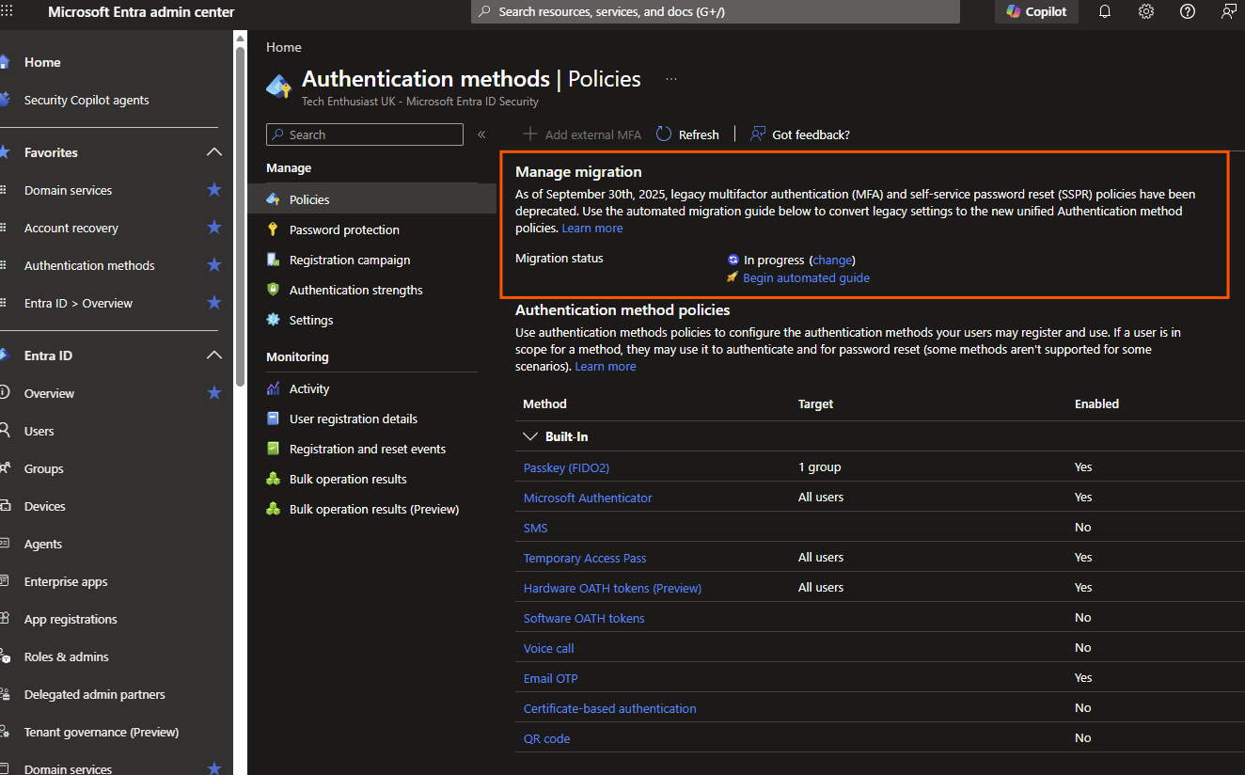Open the Voice call method
1245x775 pixels.
548,648
